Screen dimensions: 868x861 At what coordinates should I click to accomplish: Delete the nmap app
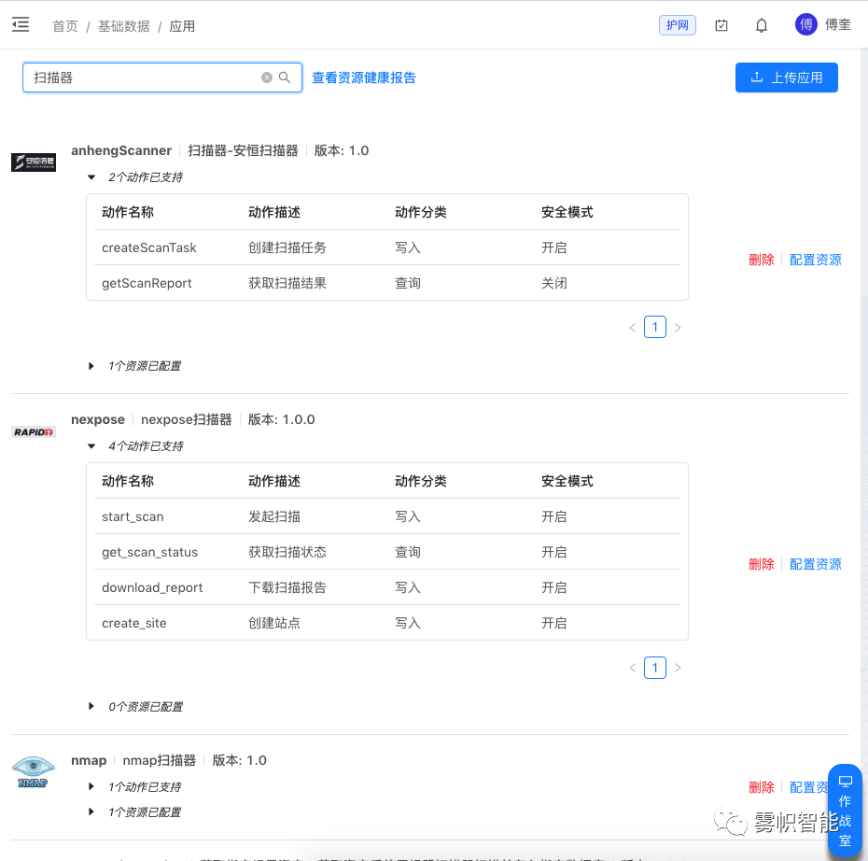[x=762, y=787]
